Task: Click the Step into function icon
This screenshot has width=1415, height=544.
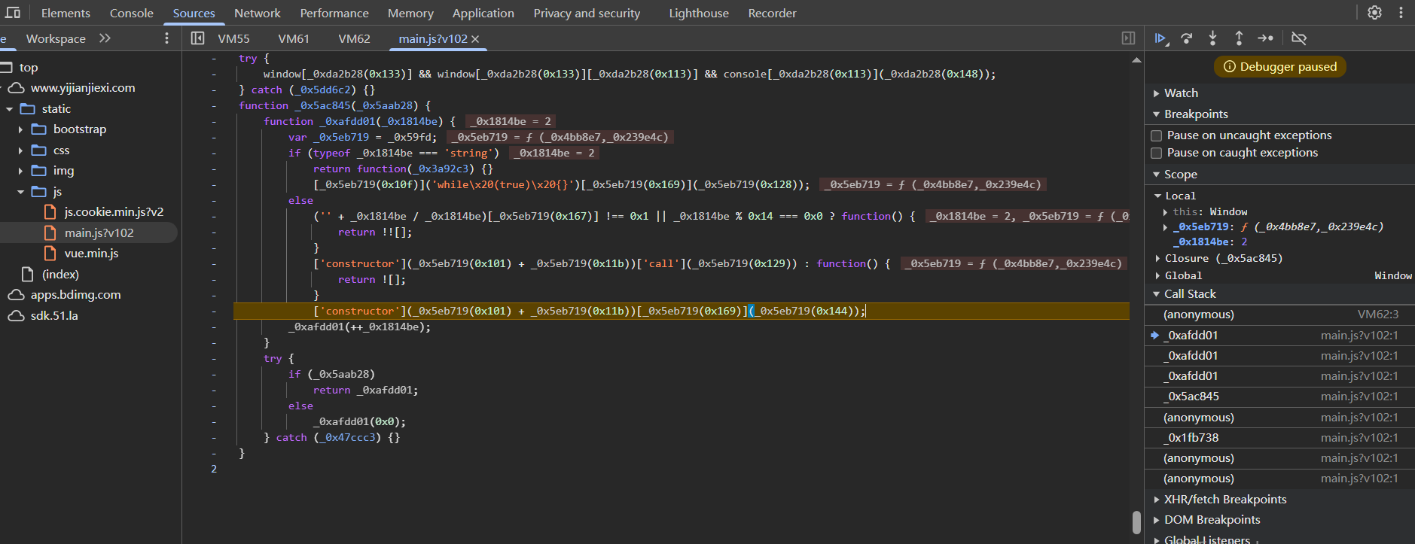Action: tap(1212, 38)
